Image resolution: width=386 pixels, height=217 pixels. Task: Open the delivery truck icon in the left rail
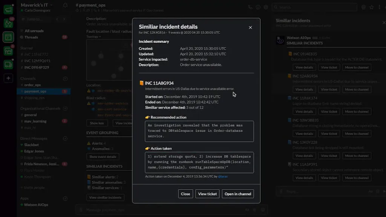8,65
